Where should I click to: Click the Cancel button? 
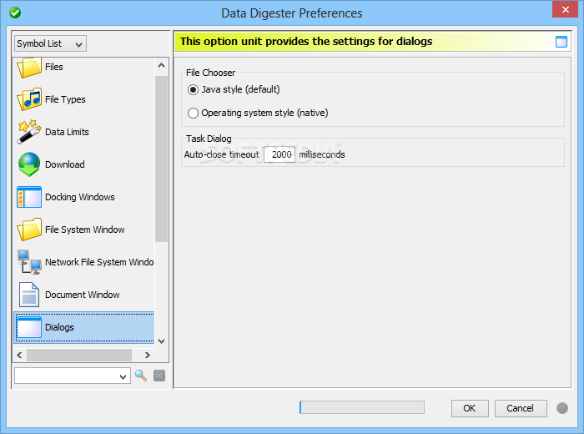(x=521, y=408)
